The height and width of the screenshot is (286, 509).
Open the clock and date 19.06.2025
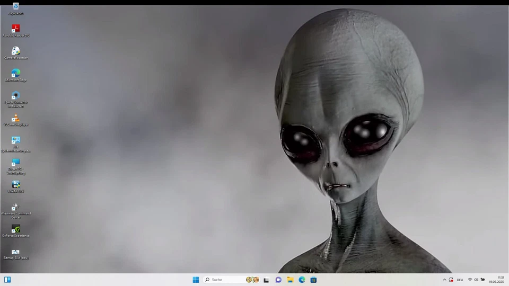497,280
